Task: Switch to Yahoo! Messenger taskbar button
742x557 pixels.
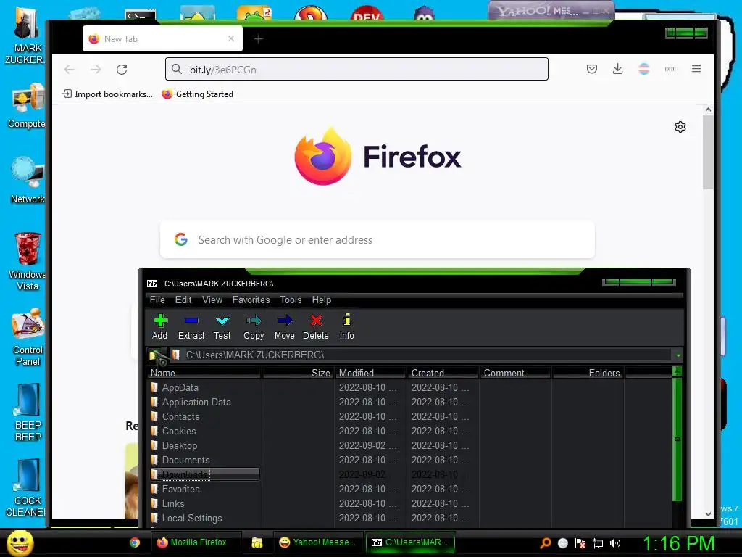Action: click(x=317, y=542)
